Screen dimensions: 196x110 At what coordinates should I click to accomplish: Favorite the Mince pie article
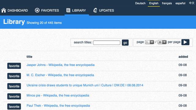click(14, 97)
